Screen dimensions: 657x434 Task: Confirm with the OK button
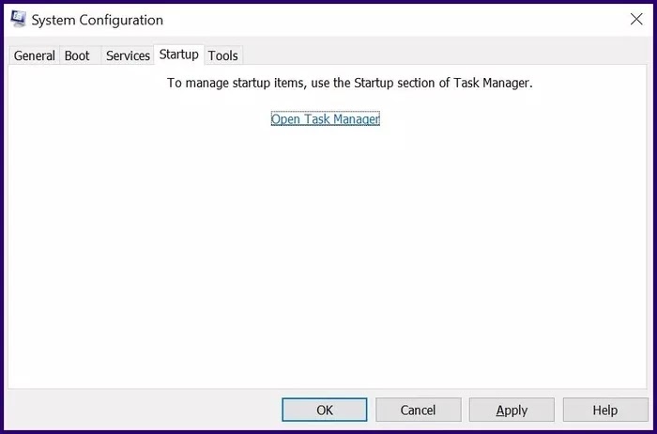(x=325, y=410)
